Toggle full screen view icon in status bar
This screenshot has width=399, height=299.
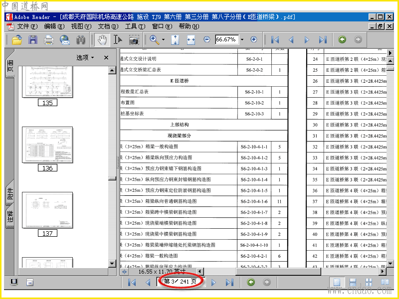pyautogui.click(x=14, y=282)
